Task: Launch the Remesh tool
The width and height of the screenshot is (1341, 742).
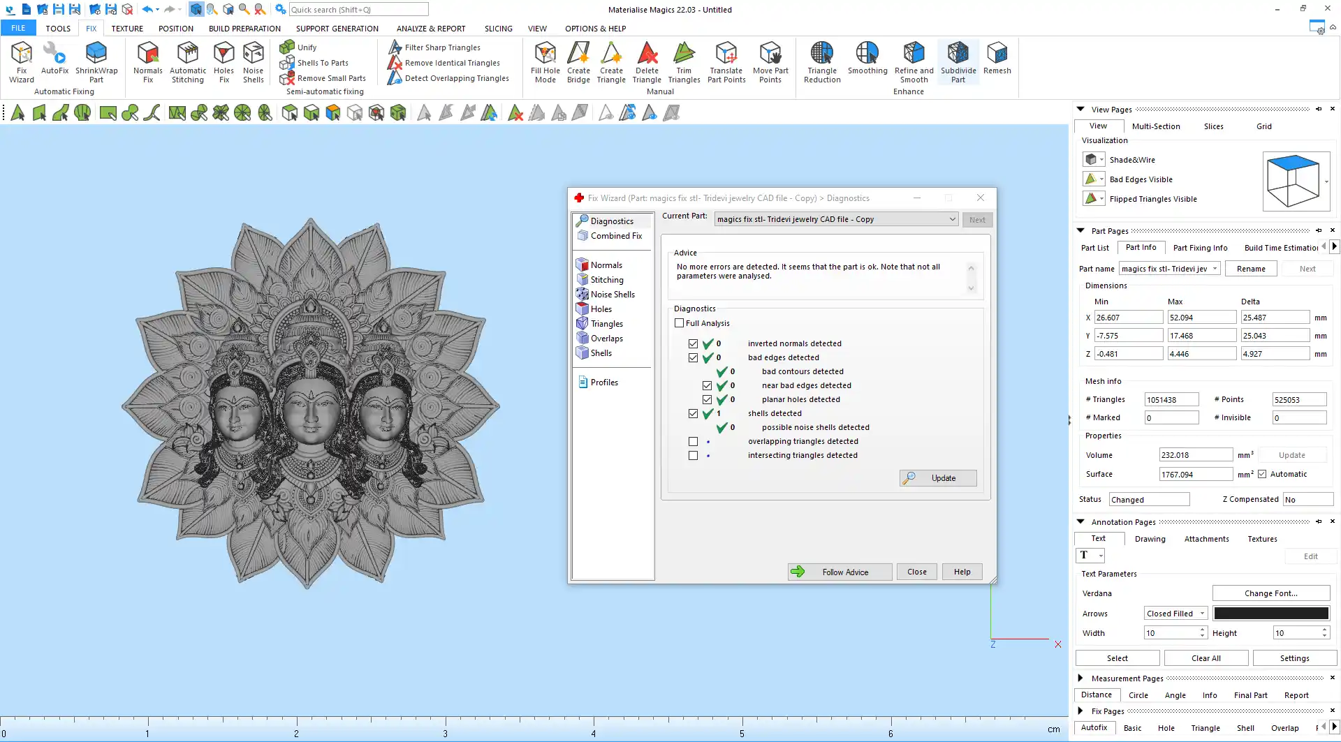Action: click(x=997, y=58)
